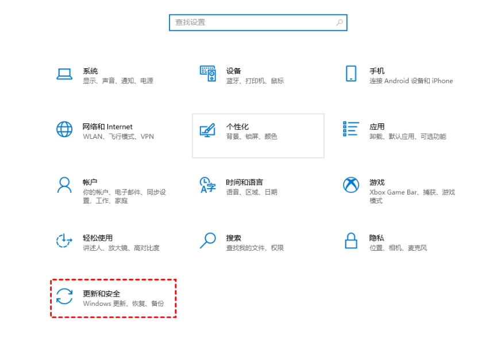The width and height of the screenshot is (501, 350).
Task: Click the 游戏 Xbox icon
Action: coord(350,185)
